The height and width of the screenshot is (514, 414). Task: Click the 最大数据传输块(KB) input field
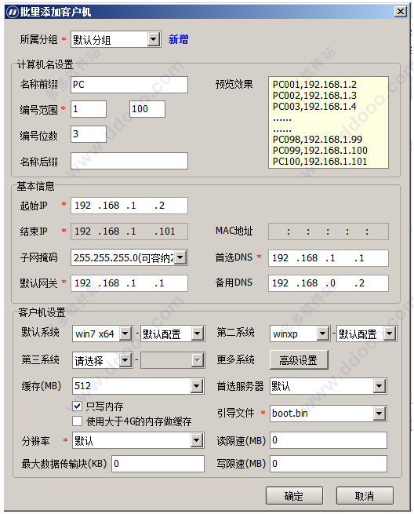(x=158, y=464)
